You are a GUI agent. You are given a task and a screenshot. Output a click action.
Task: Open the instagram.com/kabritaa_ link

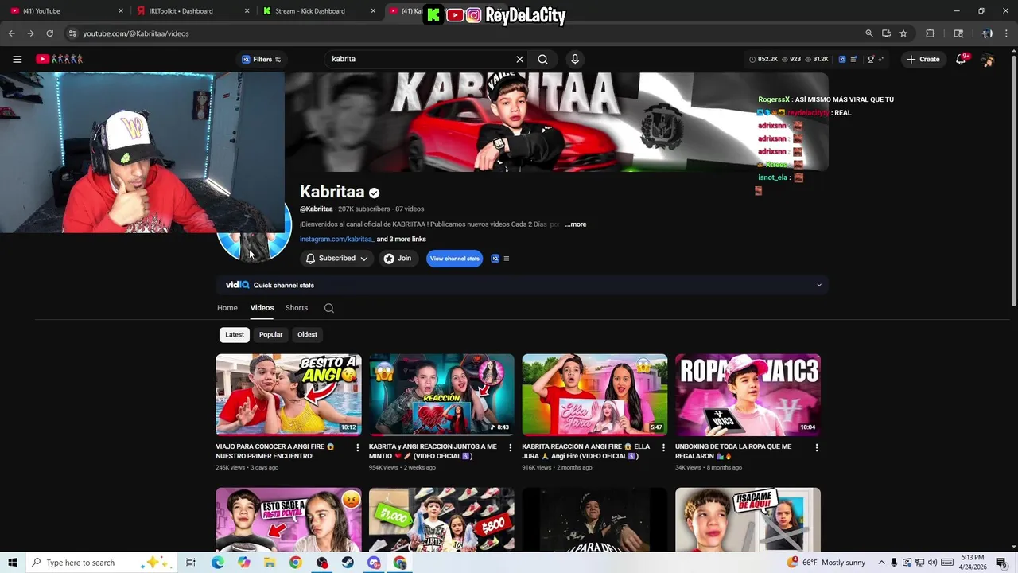pos(337,240)
